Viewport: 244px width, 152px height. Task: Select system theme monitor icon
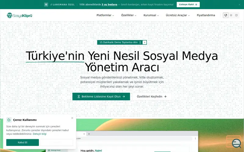[x=225, y=15]
